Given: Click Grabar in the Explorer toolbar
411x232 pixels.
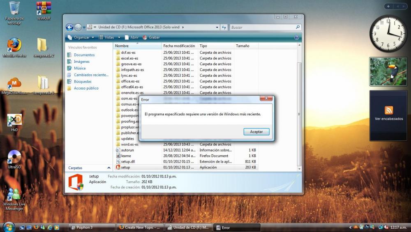Looking at the screenshot, I should click(151, 37).
